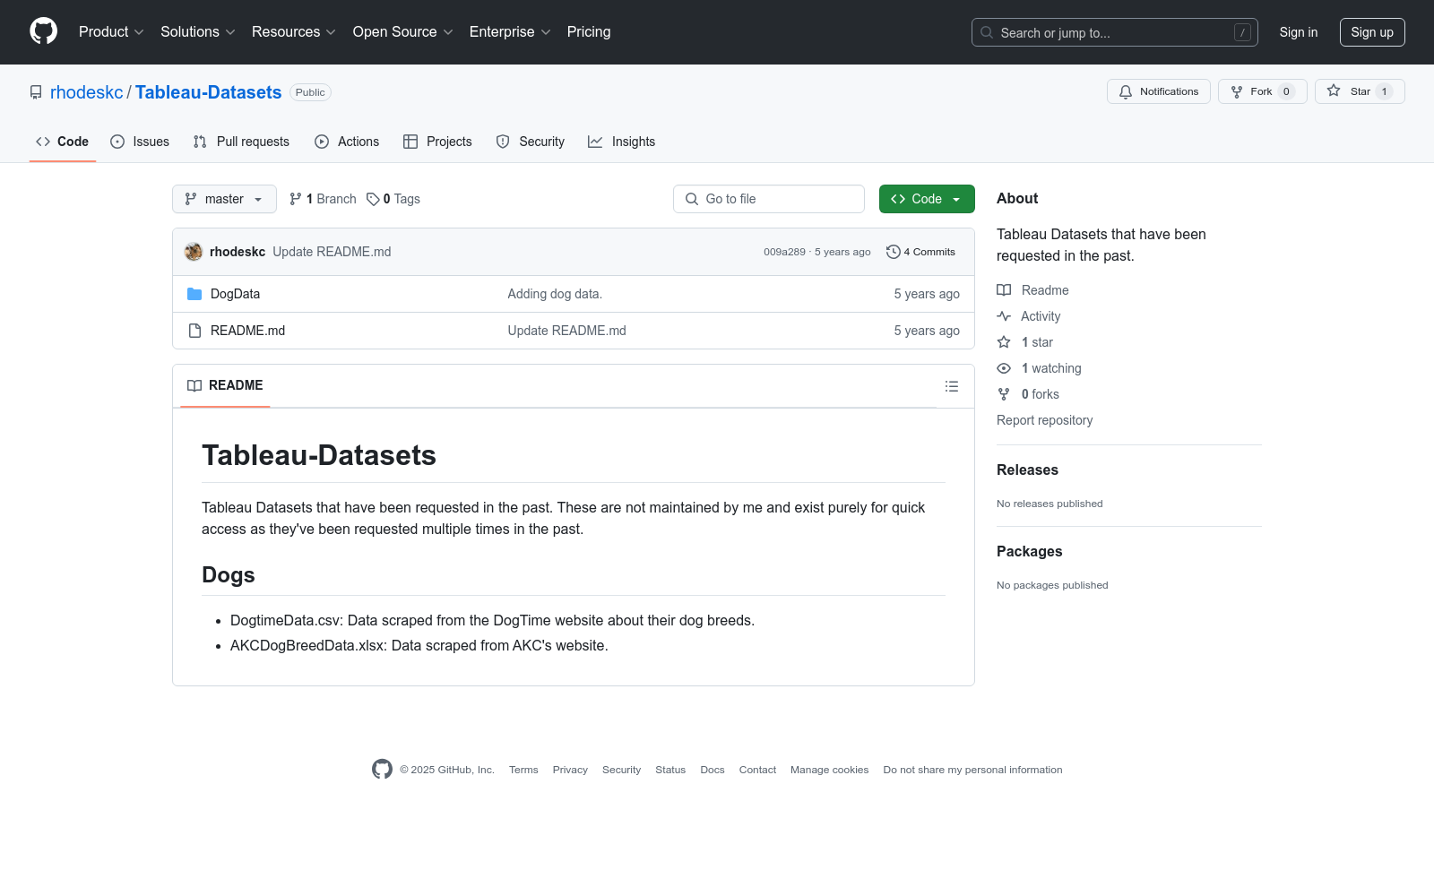Image resolution: width=1434 pixels, height=896 pixels.
Task: Click the footer Status link
Action: pos(670,770)
